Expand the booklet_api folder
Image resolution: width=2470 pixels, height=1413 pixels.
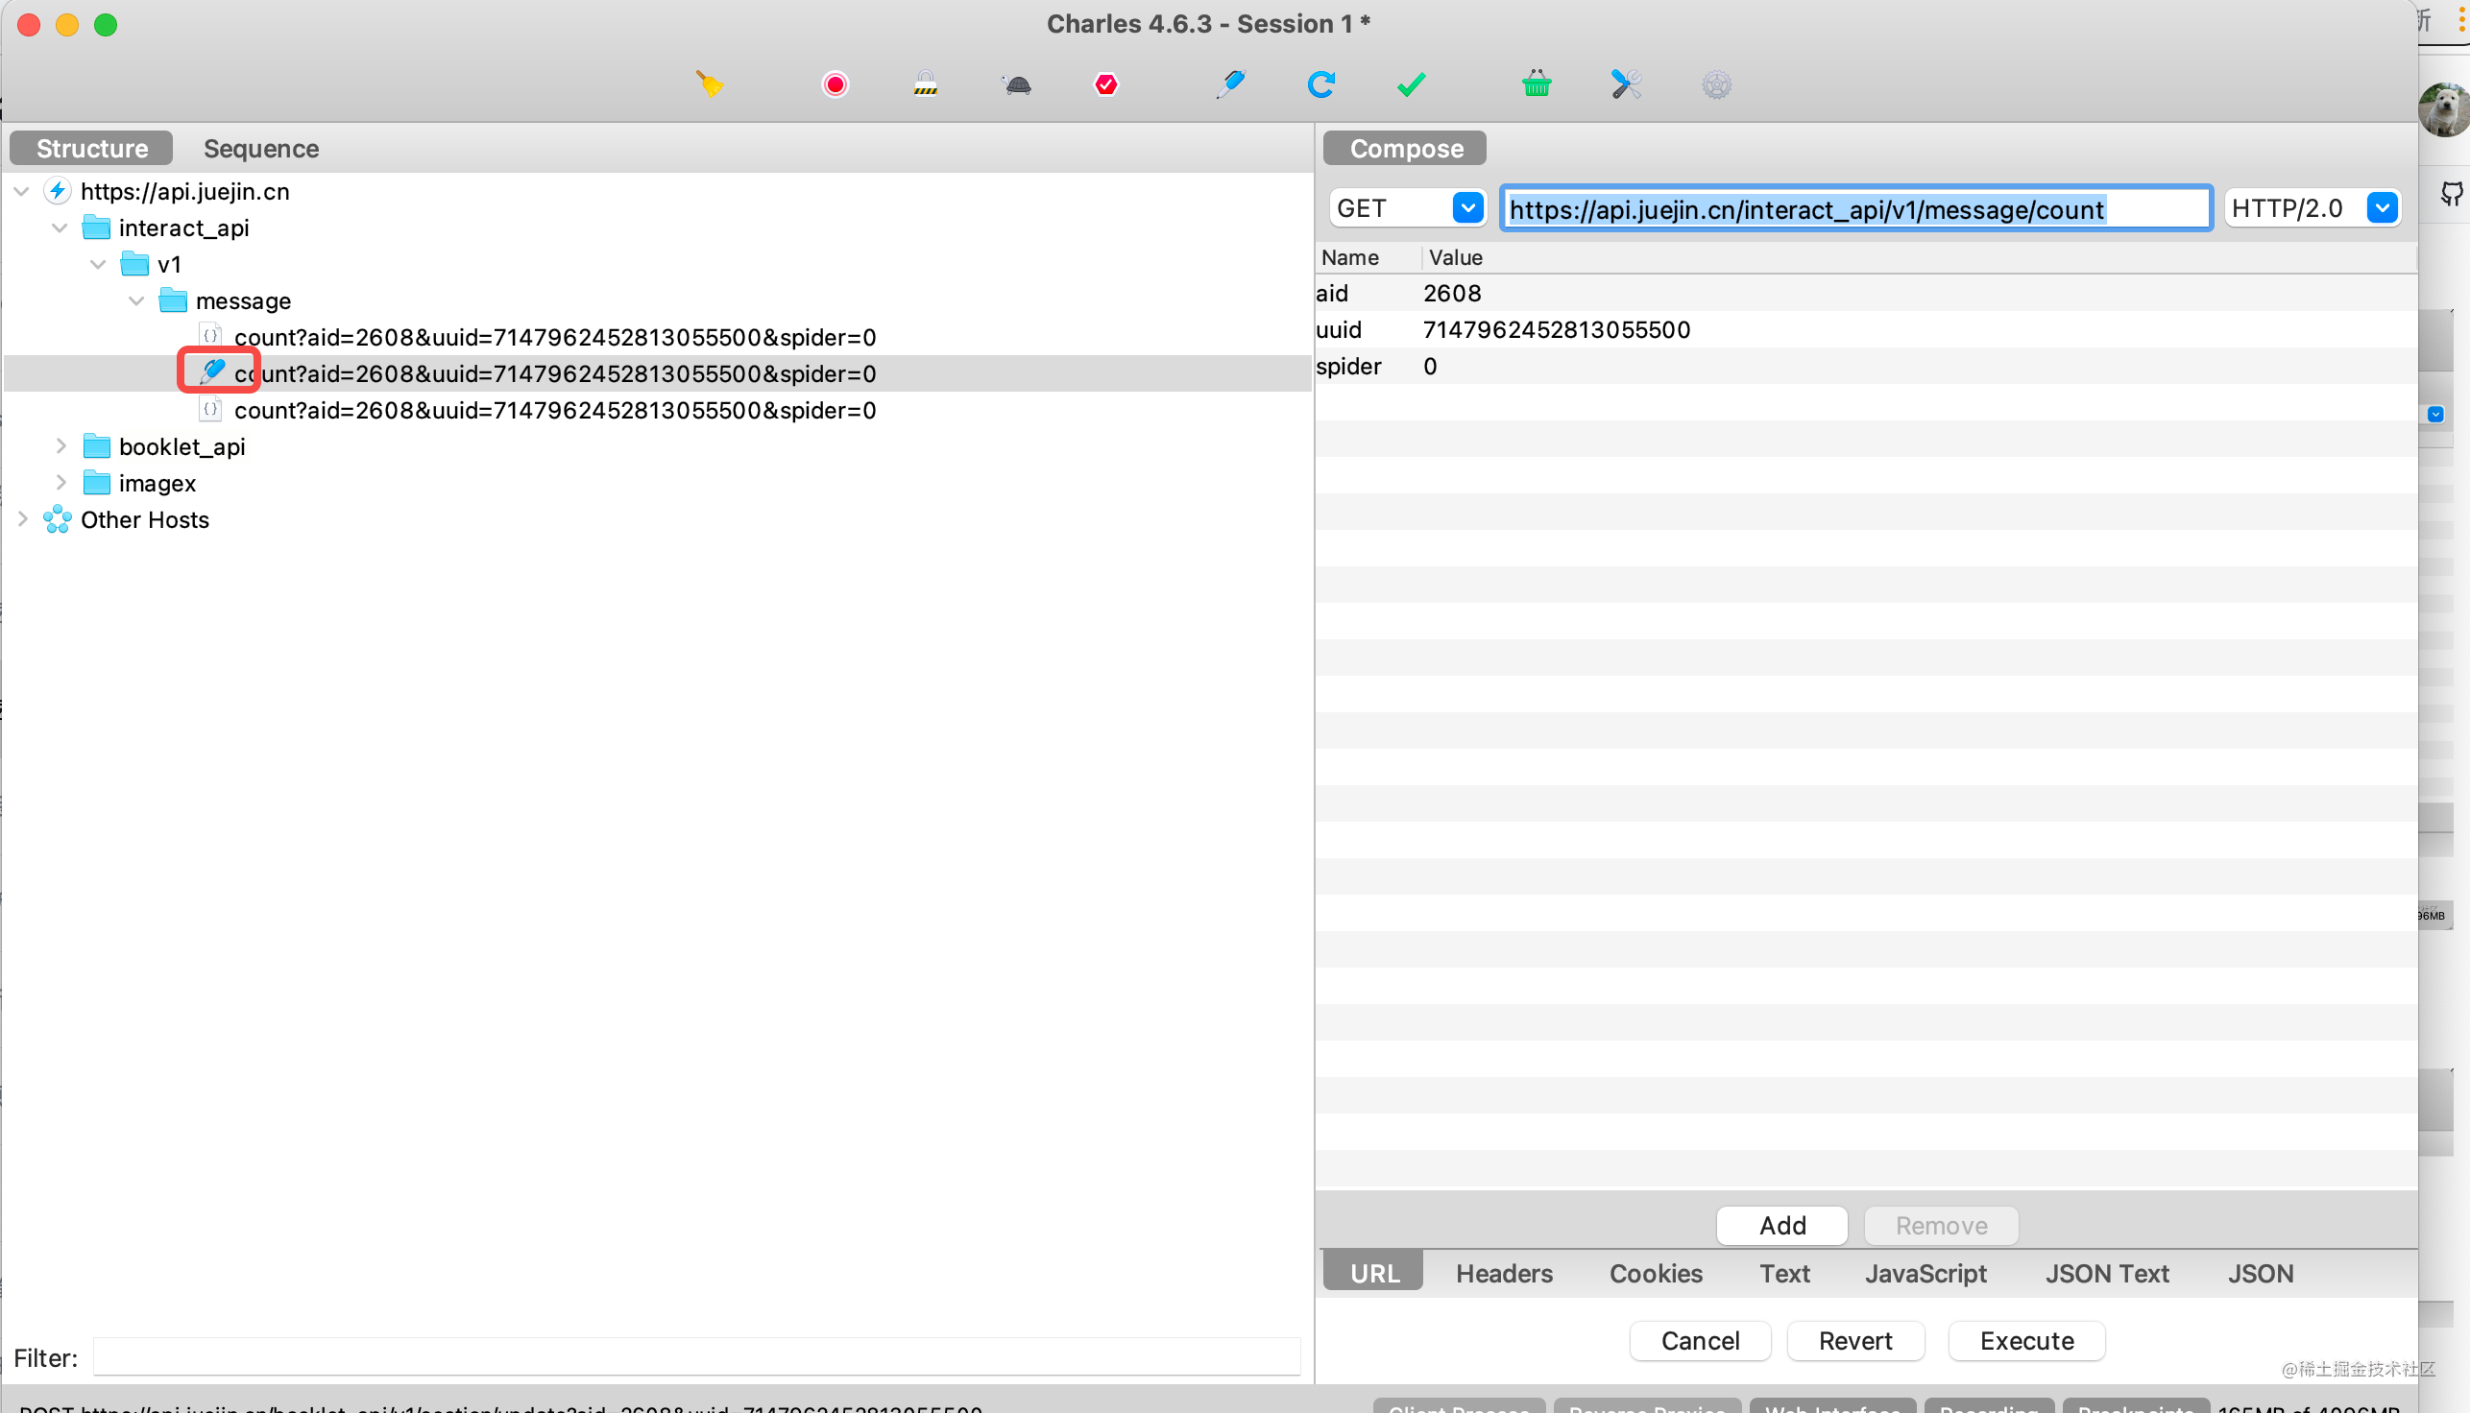(61, 446)
